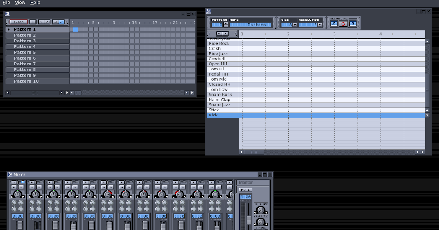Open the pattern Size dropdown
Viewport: 439px width, 230px height.
[296, 24]
